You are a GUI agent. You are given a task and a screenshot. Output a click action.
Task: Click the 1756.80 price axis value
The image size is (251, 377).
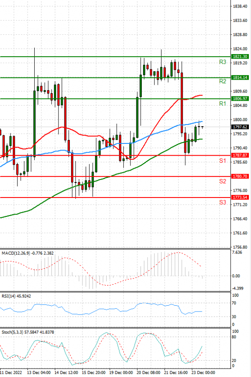(240, 247)
